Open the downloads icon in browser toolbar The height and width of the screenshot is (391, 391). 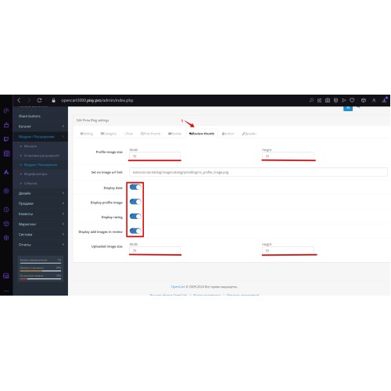click(385, 100)
